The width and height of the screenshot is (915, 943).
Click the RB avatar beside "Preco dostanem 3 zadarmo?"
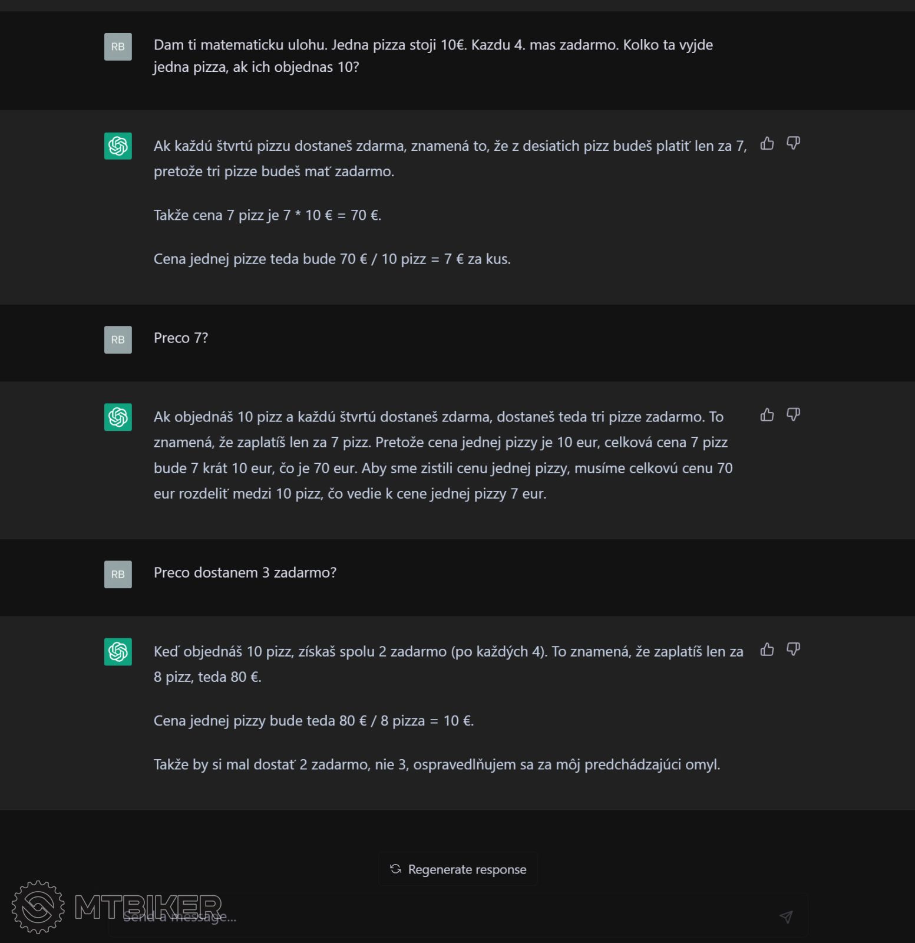click(x=118, y=574)
